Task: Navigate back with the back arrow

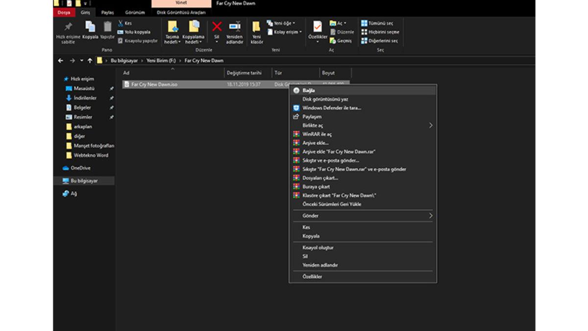Action: click(61, 61)
